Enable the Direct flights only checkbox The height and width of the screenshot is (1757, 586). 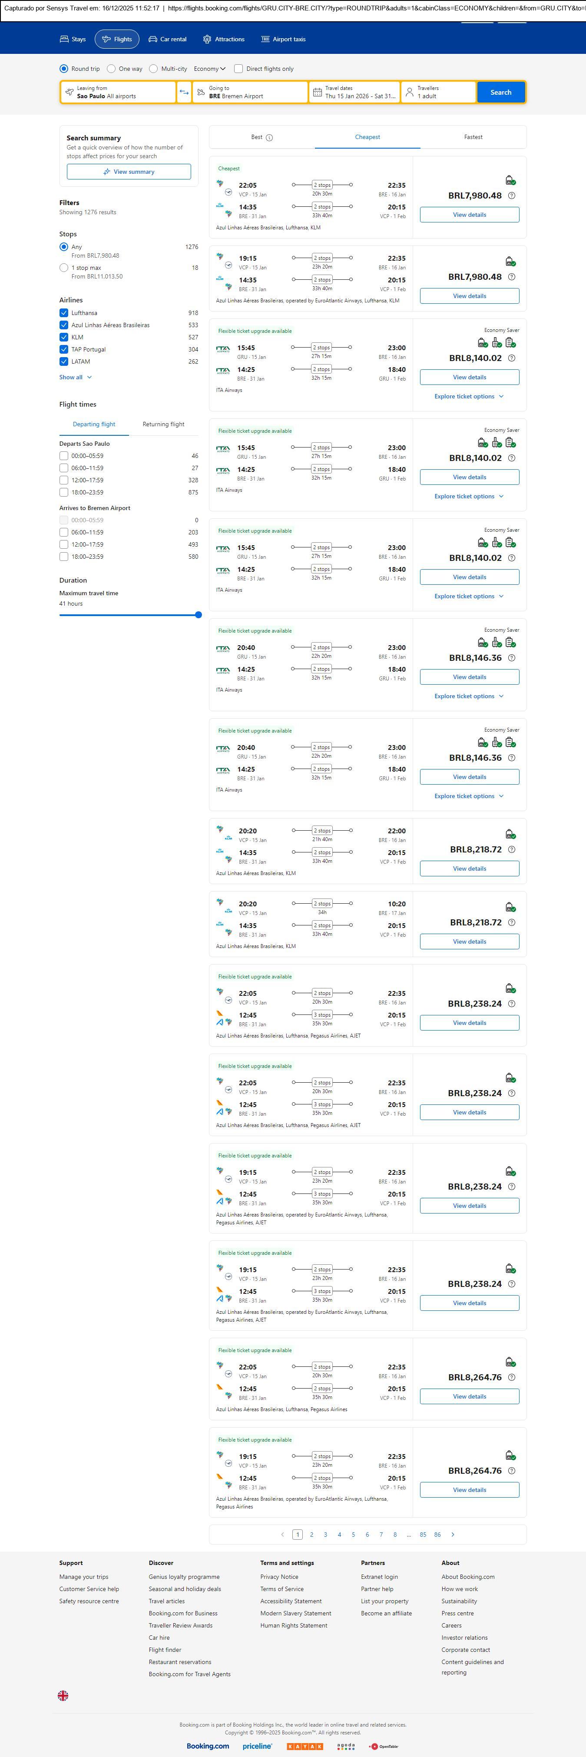(x=238, y=69)
